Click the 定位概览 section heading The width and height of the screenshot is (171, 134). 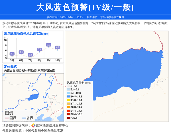[10, 67]
